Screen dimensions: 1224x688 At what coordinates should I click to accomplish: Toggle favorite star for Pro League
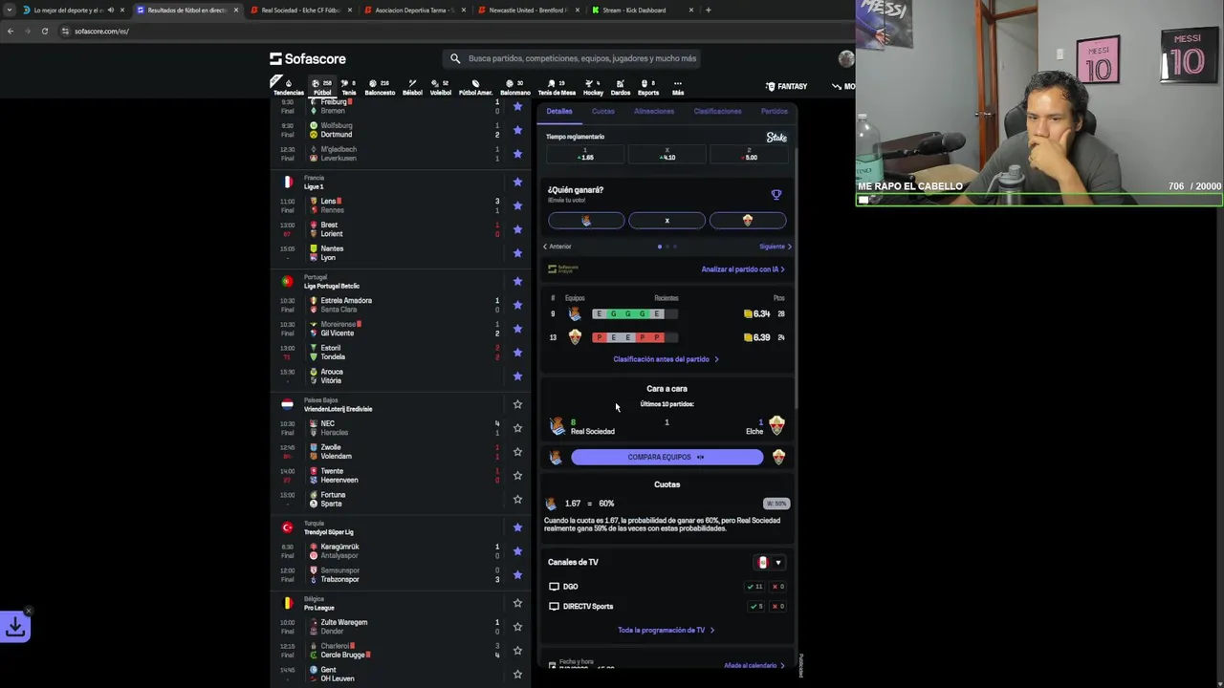pos(517,603)
